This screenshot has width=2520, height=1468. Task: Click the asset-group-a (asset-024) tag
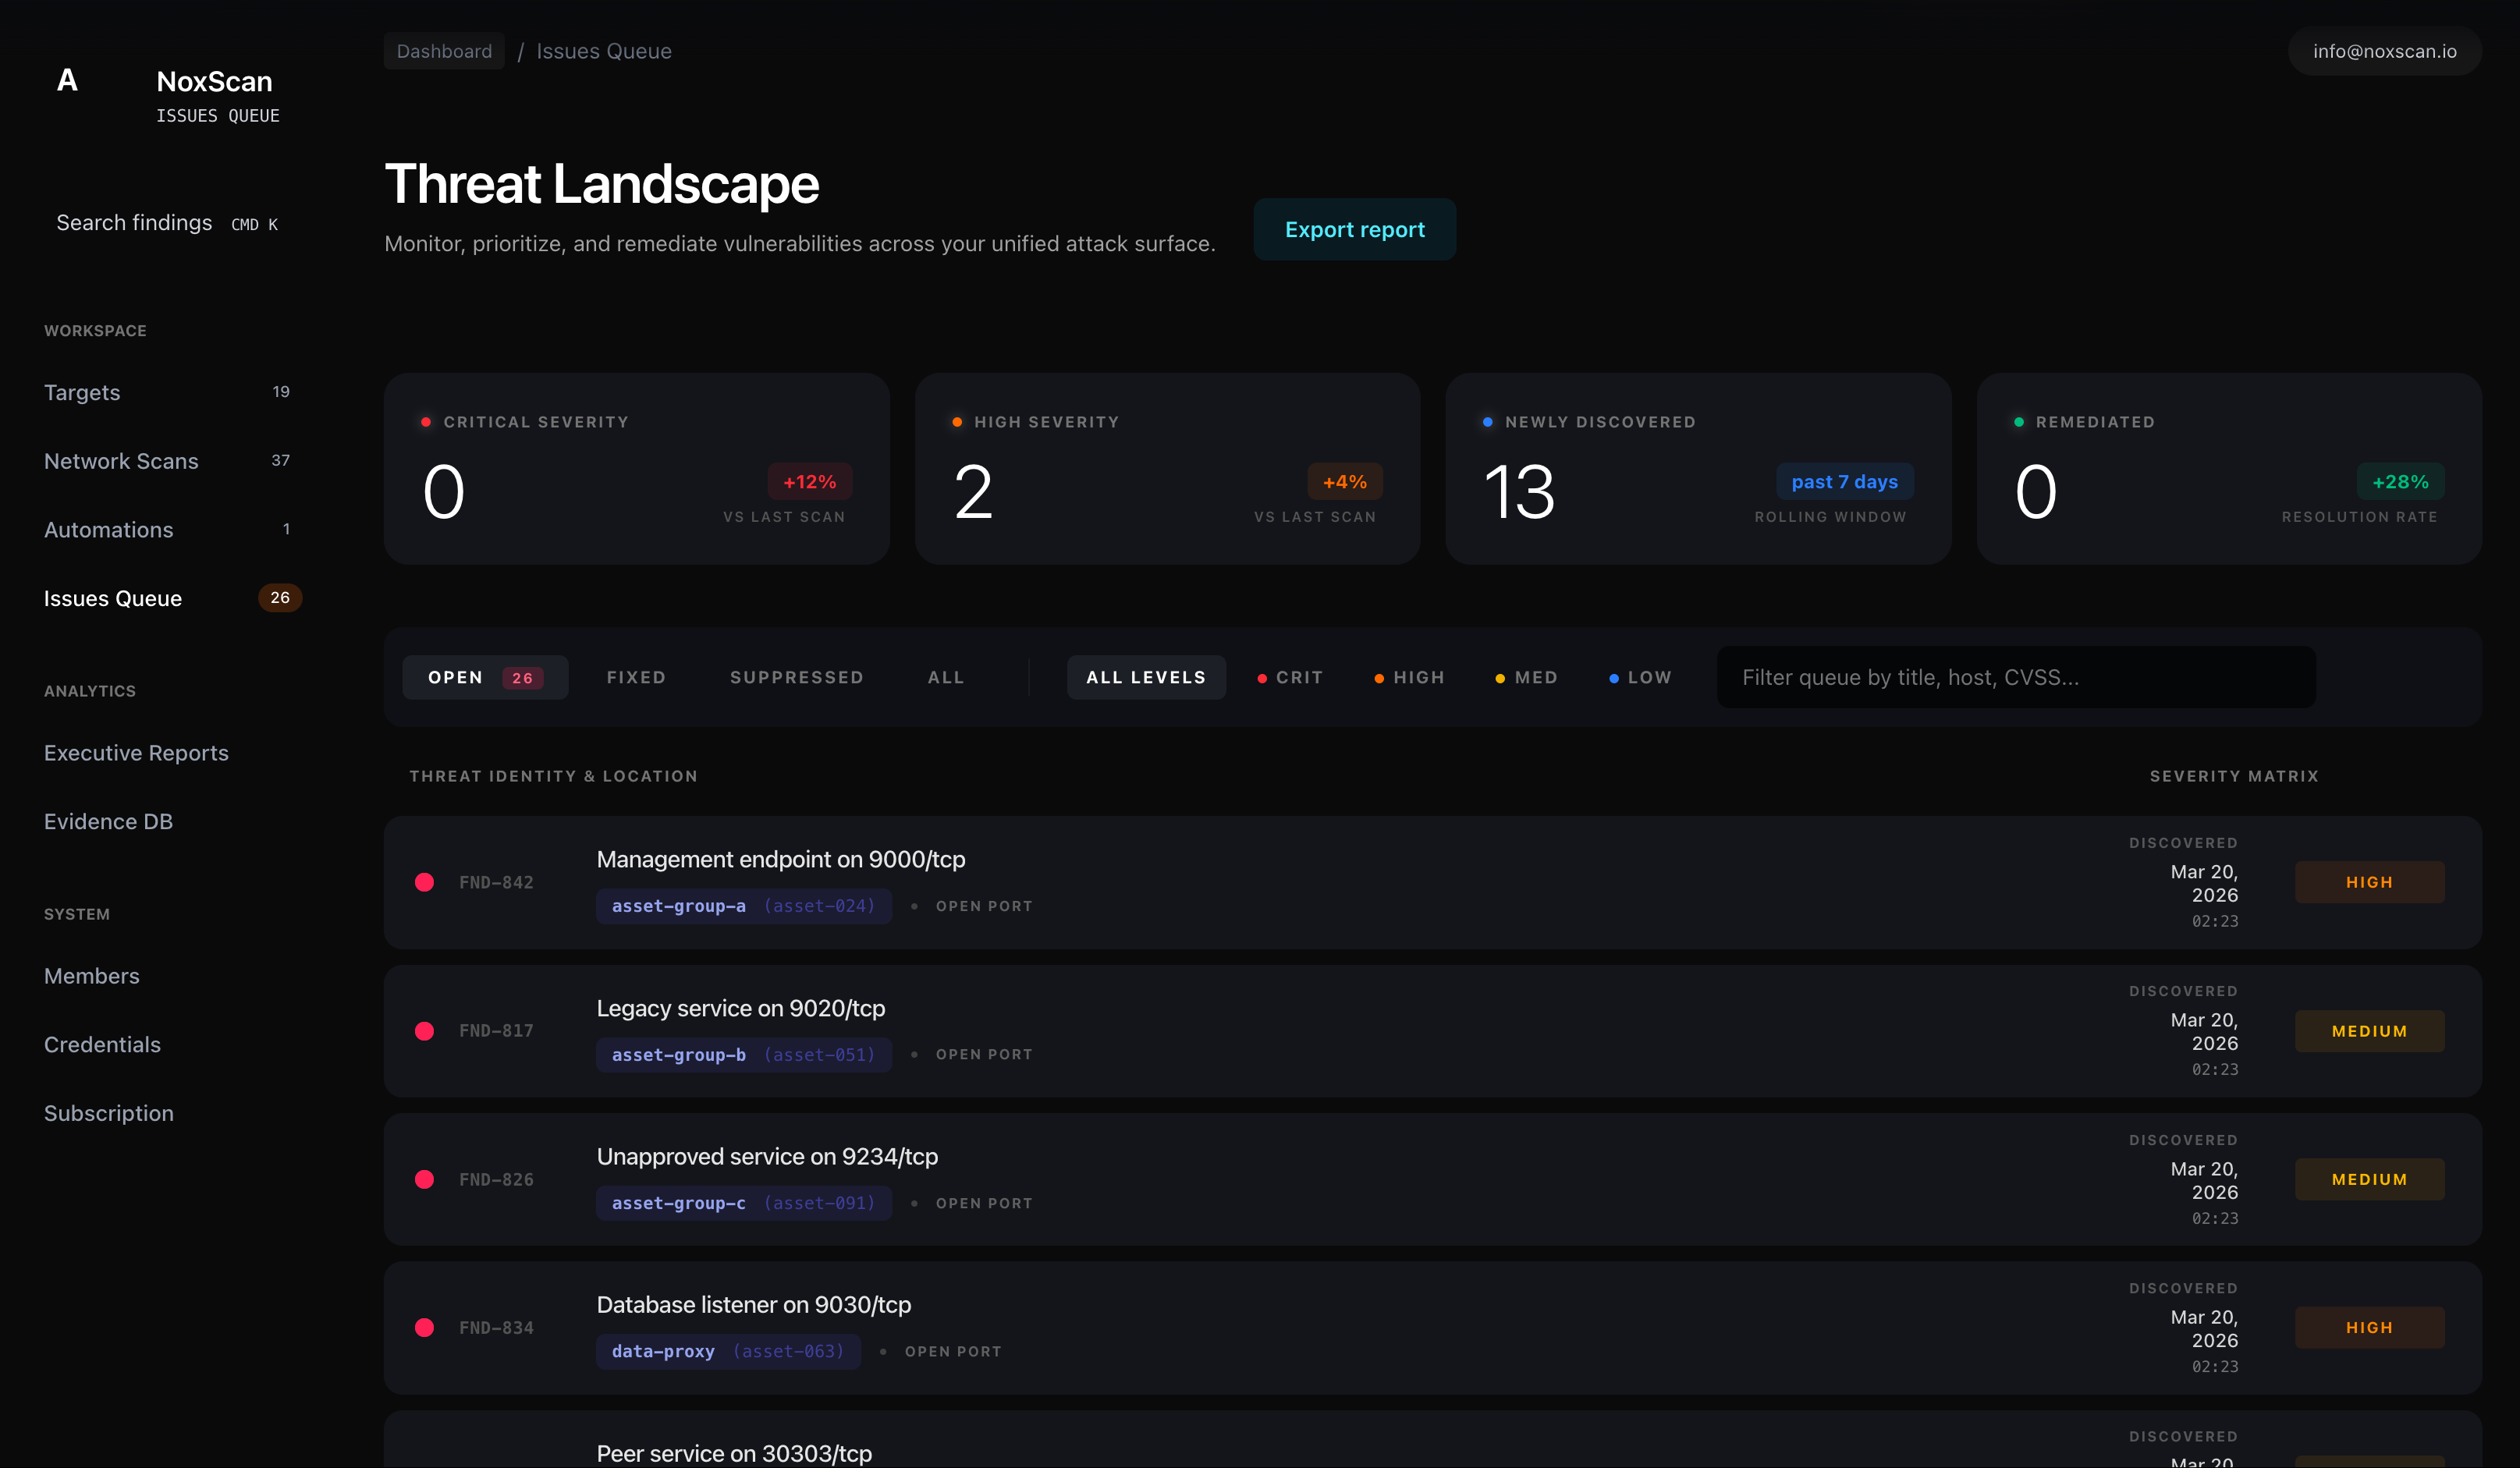743,906
